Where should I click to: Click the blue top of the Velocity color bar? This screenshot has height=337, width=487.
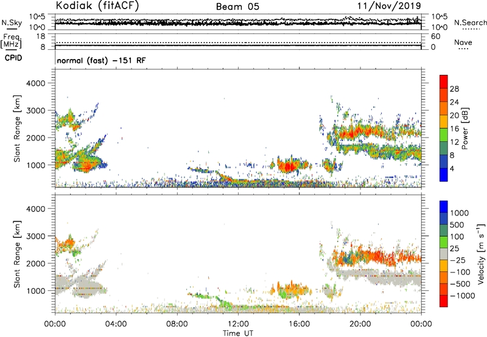(444, 207)
